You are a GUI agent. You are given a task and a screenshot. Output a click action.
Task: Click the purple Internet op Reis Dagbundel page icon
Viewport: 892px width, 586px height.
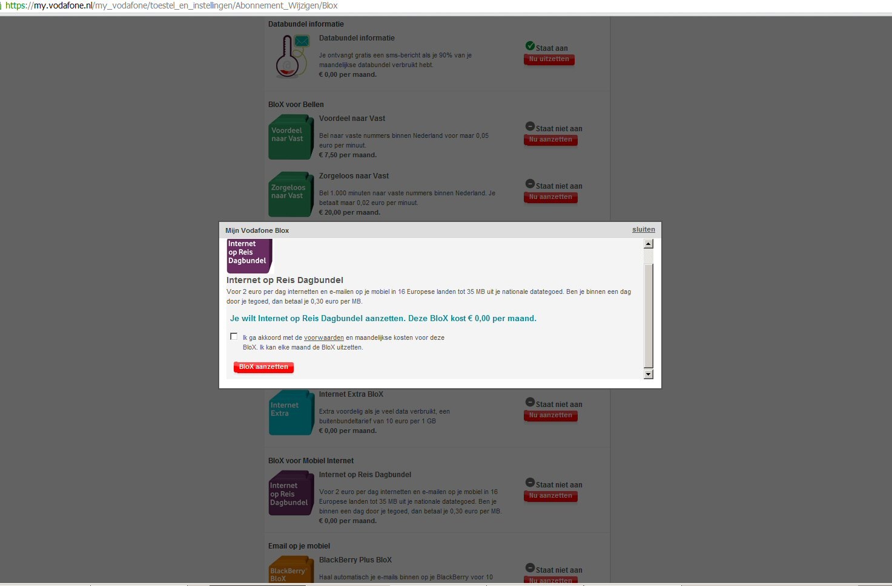pyautogui.click(x=291, y=493)
